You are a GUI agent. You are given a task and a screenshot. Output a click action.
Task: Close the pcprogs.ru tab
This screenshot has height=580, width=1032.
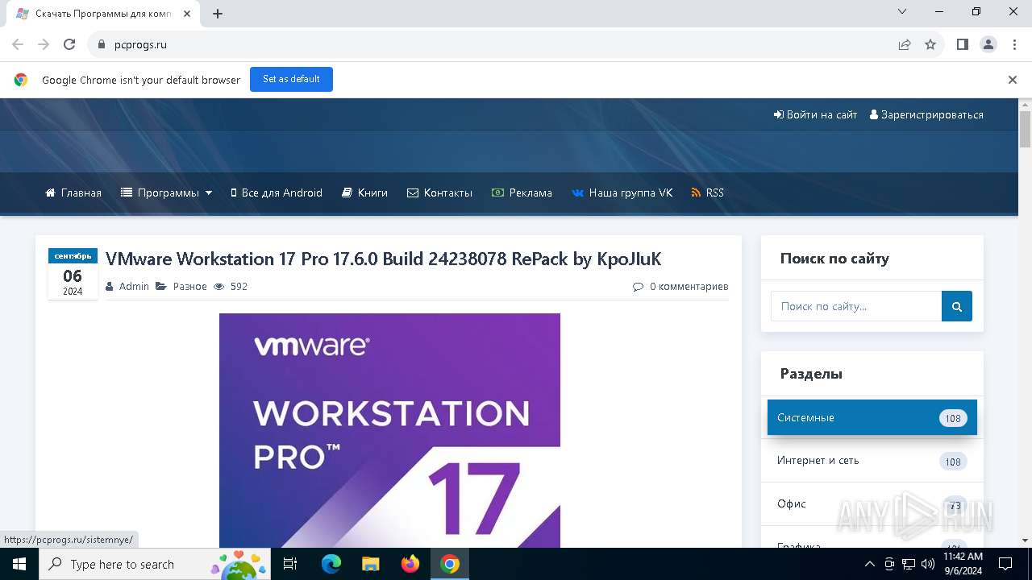(187, 14)
